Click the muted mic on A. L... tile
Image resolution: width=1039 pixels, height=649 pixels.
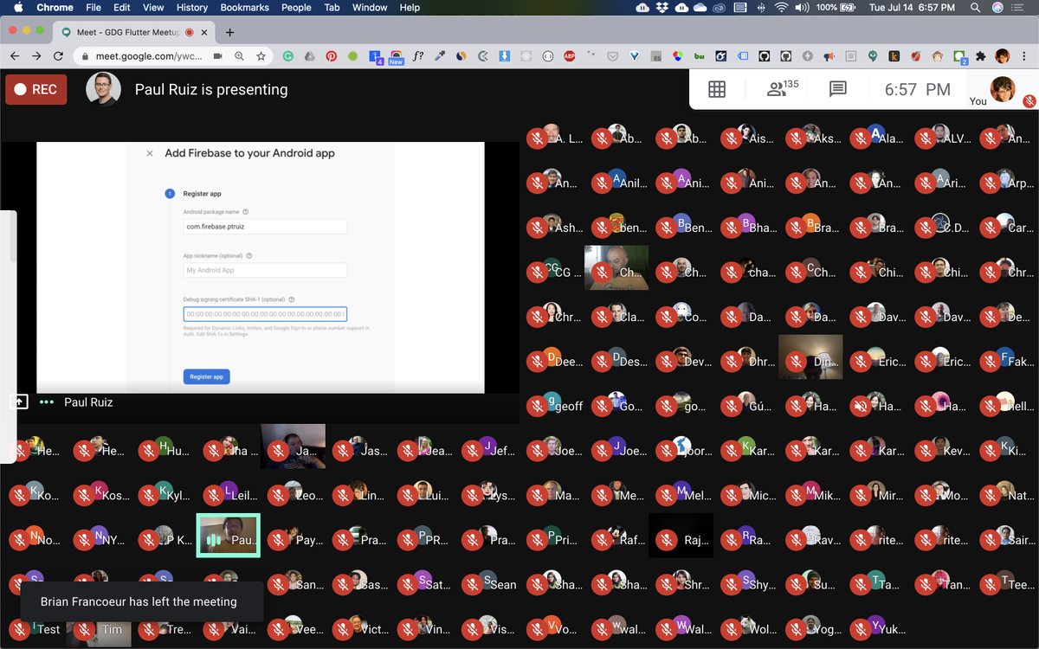pyautogui.click(x=537, y=138)
